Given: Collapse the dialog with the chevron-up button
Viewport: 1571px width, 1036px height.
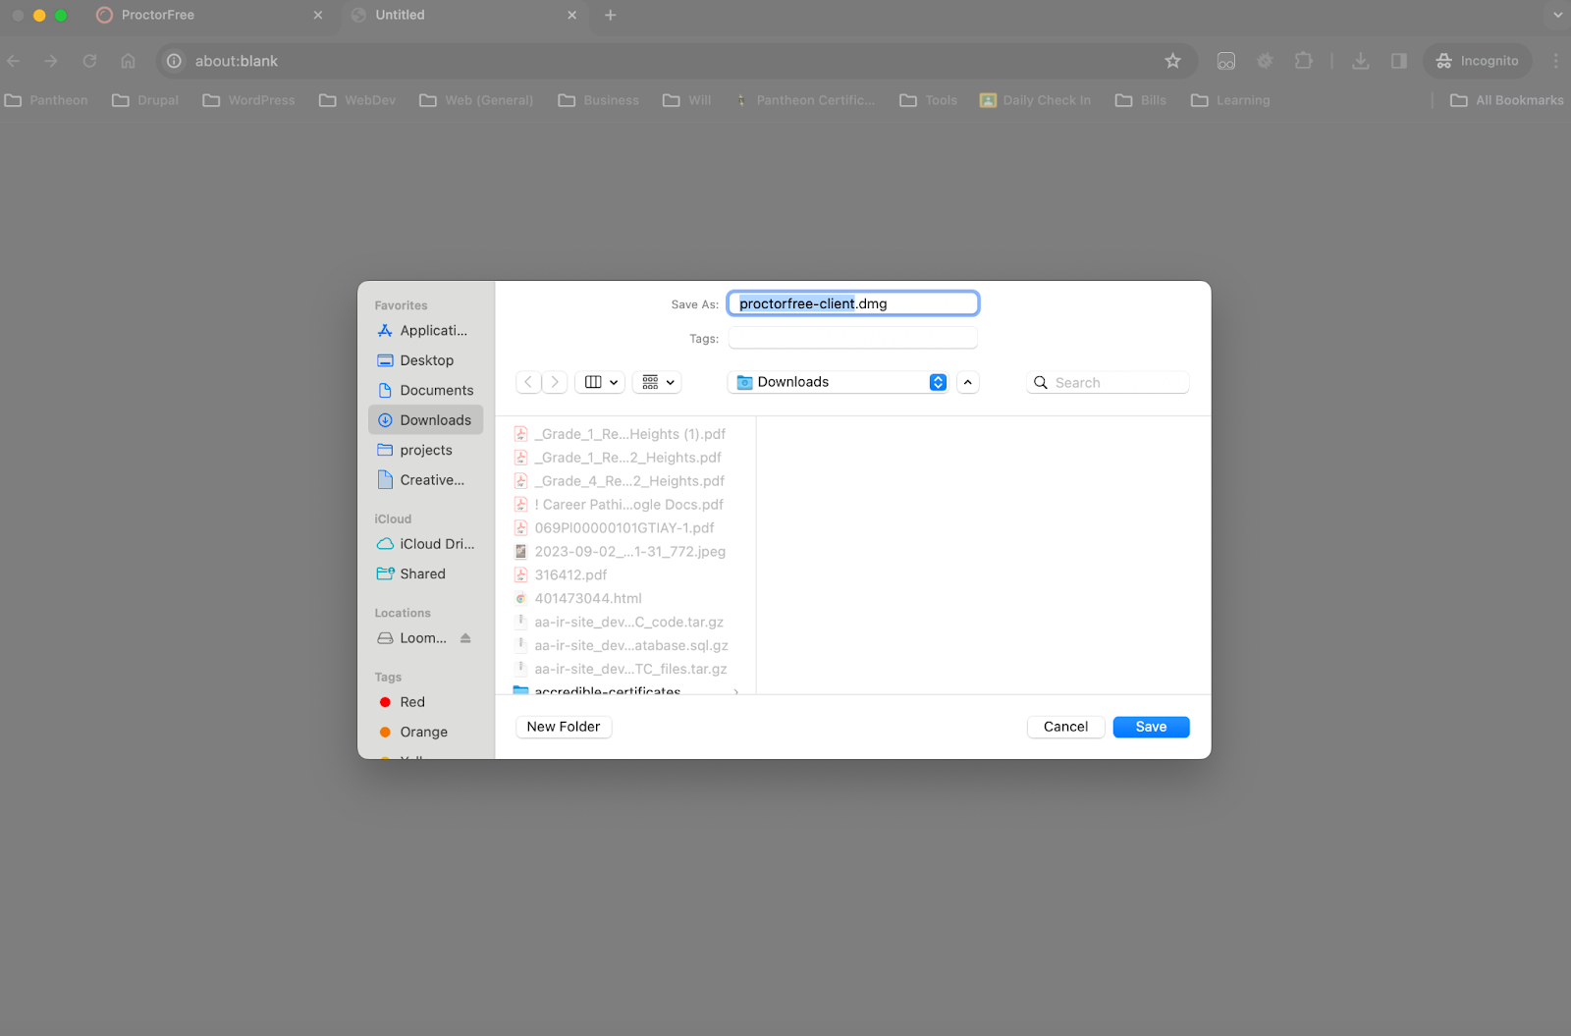Looking at the screenshot, I should click(968, 382).
